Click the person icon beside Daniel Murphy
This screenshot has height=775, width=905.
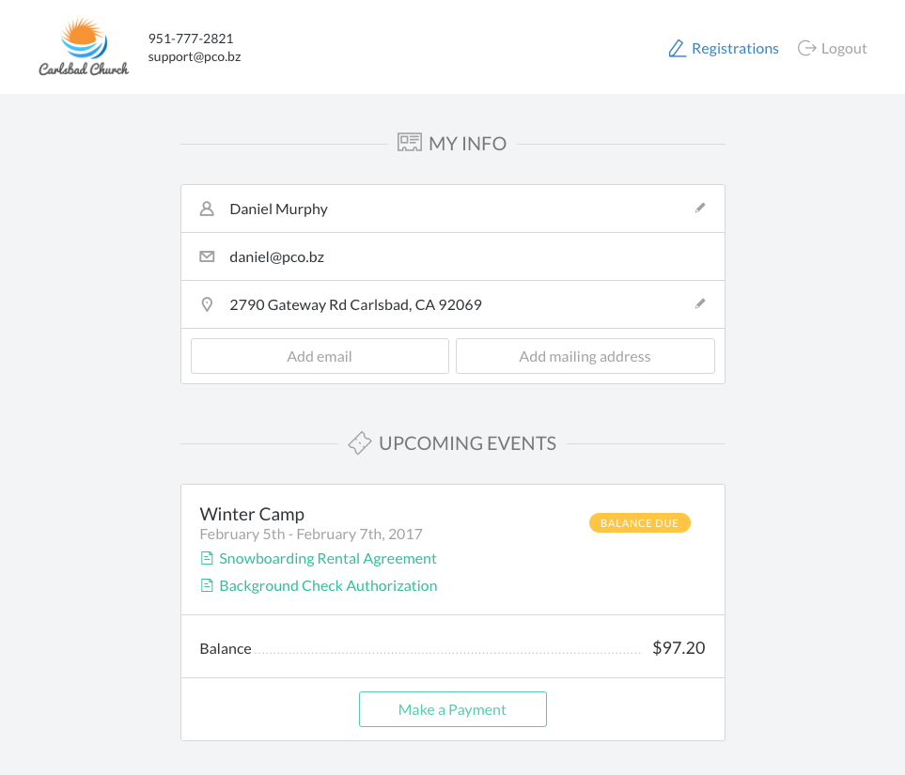click(x=207, y=209)
